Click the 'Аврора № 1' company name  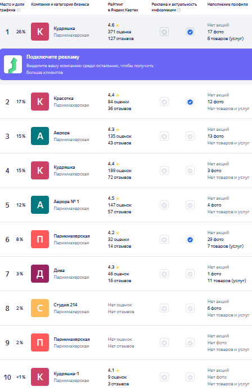[x=66, y=201]
